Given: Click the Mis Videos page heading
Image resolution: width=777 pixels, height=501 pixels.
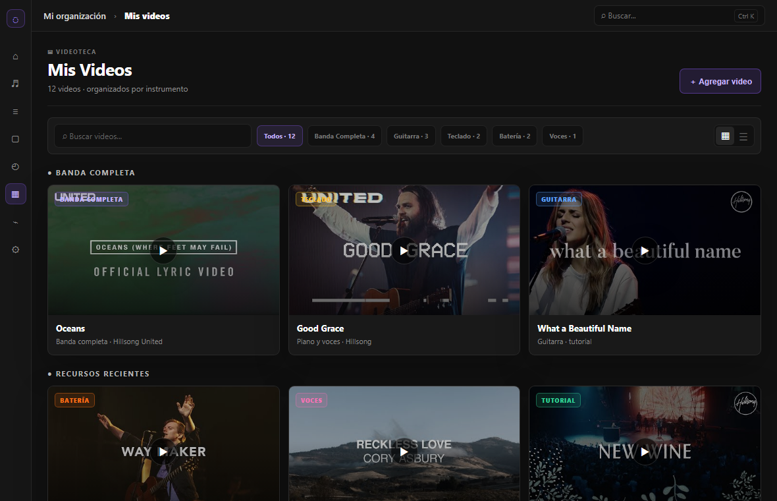Looking at the screenshot, I should coord(90,70).
